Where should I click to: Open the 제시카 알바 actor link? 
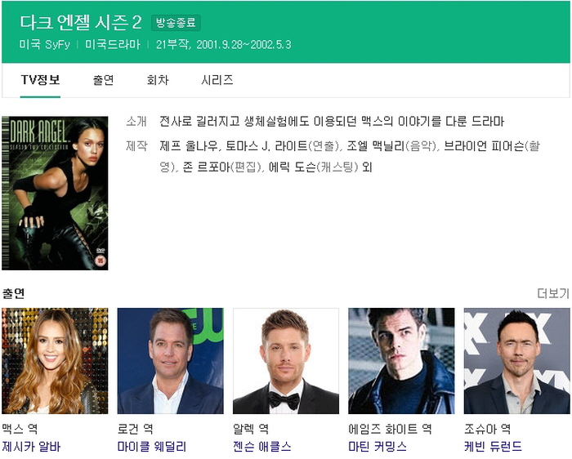(x=31, y=447)
